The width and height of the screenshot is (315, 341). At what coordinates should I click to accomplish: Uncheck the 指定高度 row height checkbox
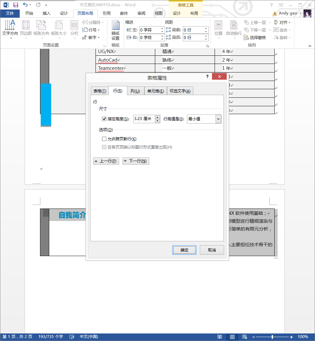104,119
